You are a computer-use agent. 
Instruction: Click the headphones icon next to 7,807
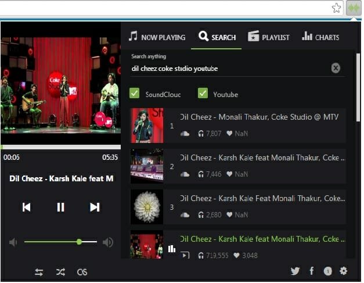(x=201, y=134)
